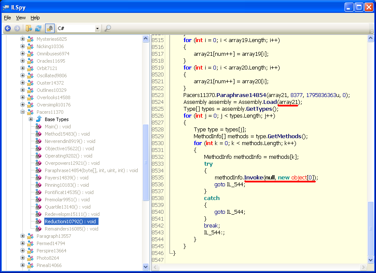Image resolution: width=376 pixels, height=273 pixels.
Task: Click the Pineal14066 class icon
Action: [x=31, y=265]
